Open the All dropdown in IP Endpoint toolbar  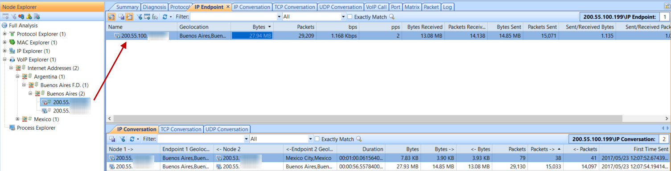point(343,17)
